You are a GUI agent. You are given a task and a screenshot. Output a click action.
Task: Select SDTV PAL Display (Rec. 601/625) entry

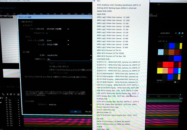117,105
